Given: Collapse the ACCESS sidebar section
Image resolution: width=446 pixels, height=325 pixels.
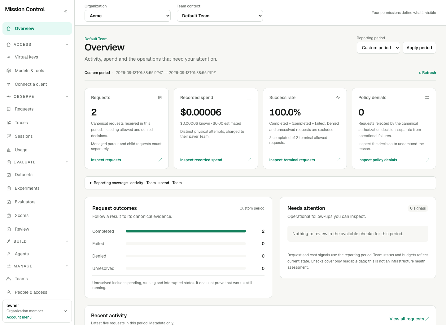Looking at the screenshot, I should [x=37, y=45].
